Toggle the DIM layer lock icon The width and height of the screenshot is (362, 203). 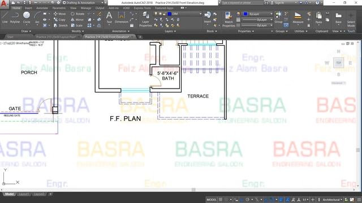(x=164, y=14)
